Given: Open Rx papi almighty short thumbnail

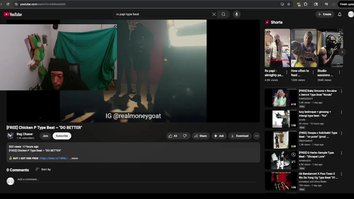Looking at the screenshot, I should click(277, 48).
